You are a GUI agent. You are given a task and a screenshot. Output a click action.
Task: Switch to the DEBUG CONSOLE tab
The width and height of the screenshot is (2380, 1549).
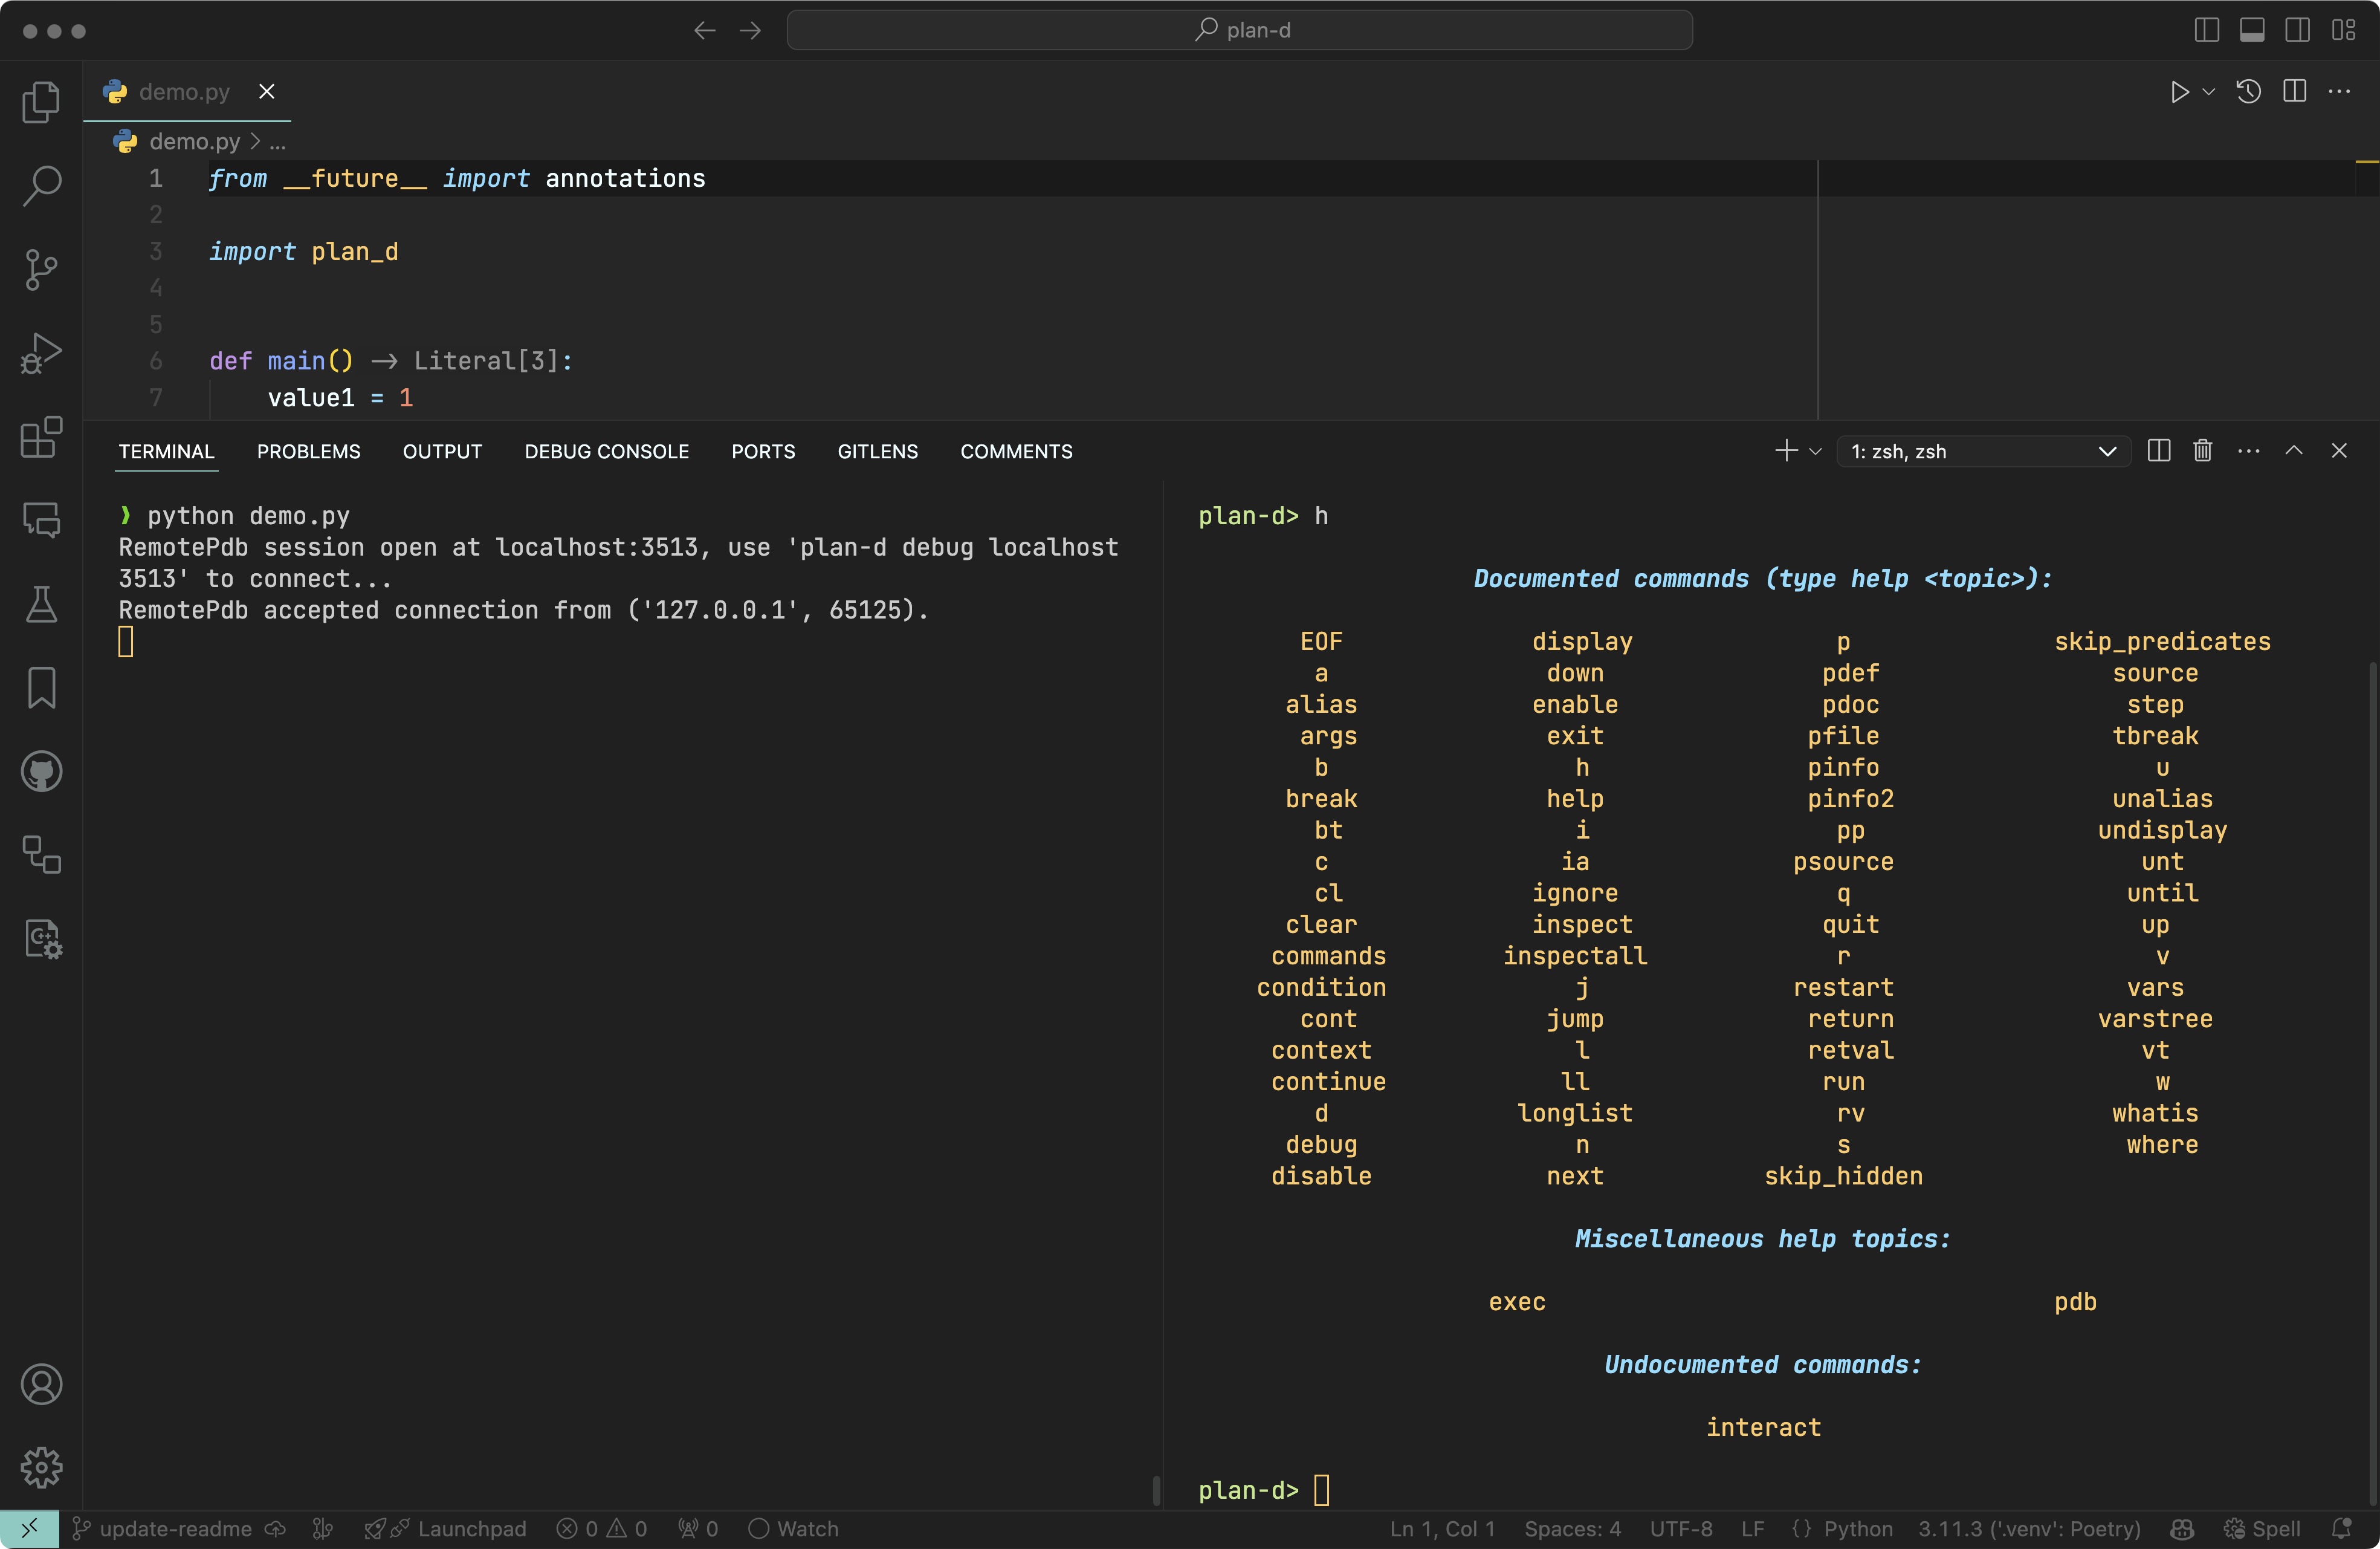click(x=606, y=451)
